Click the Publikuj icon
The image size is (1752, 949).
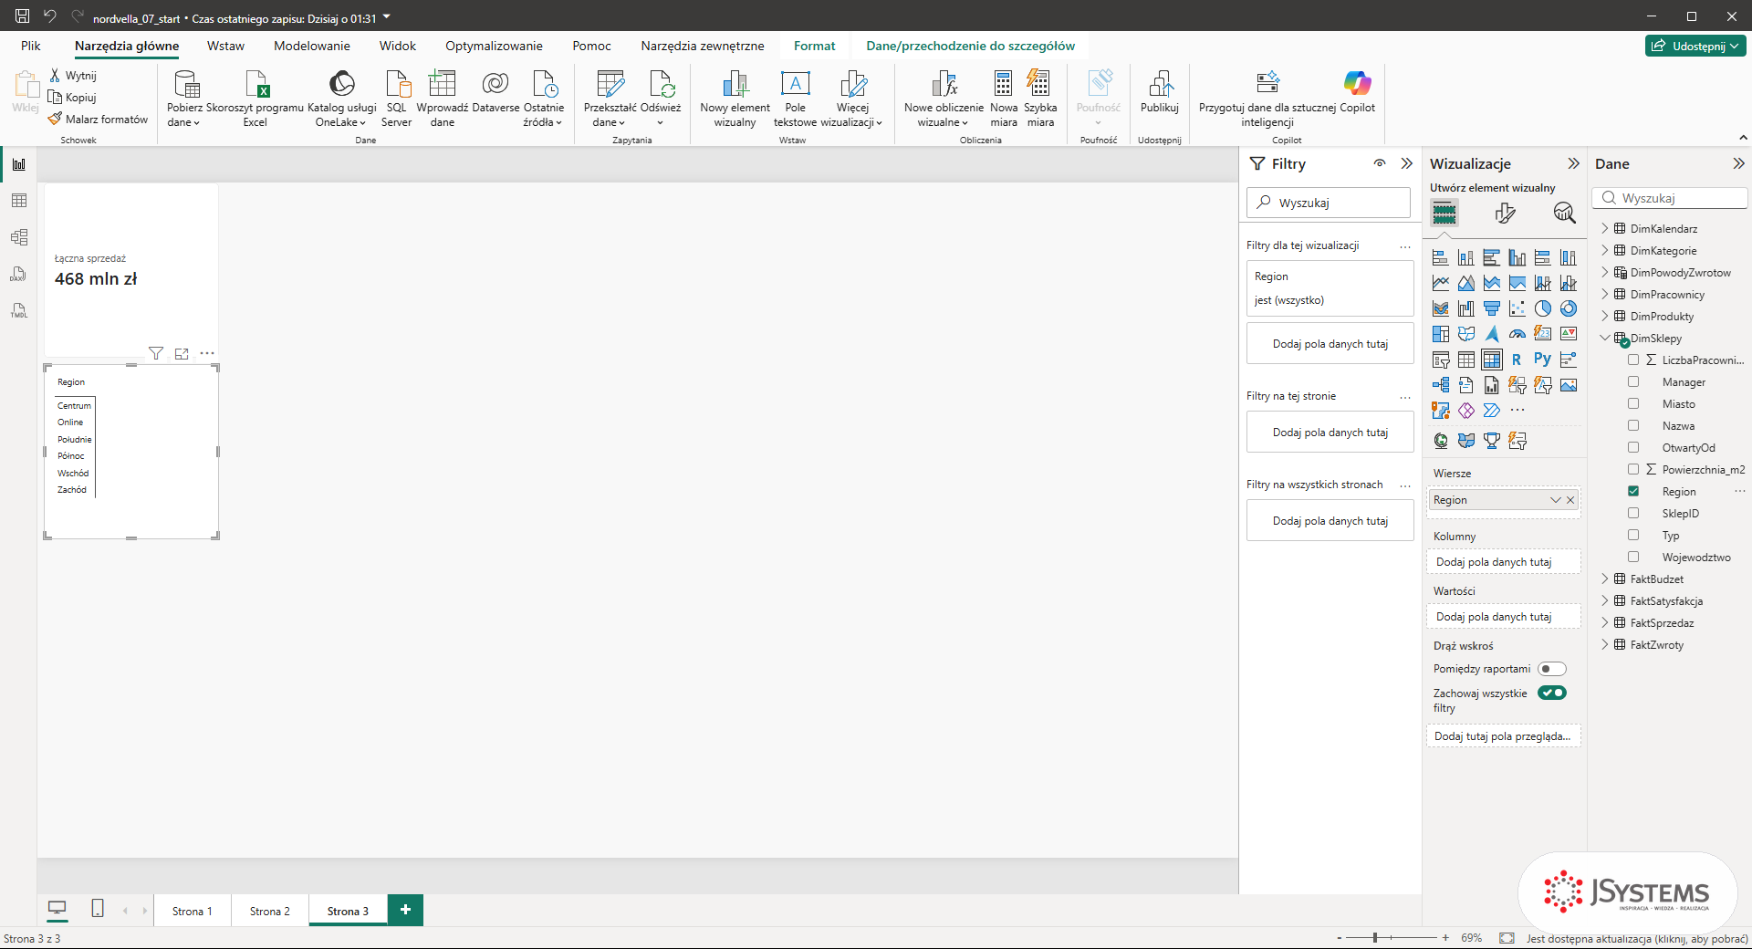(1160, 91)
